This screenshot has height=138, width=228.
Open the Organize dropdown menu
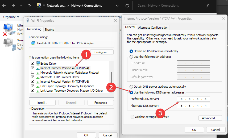(x=11, y=17)
